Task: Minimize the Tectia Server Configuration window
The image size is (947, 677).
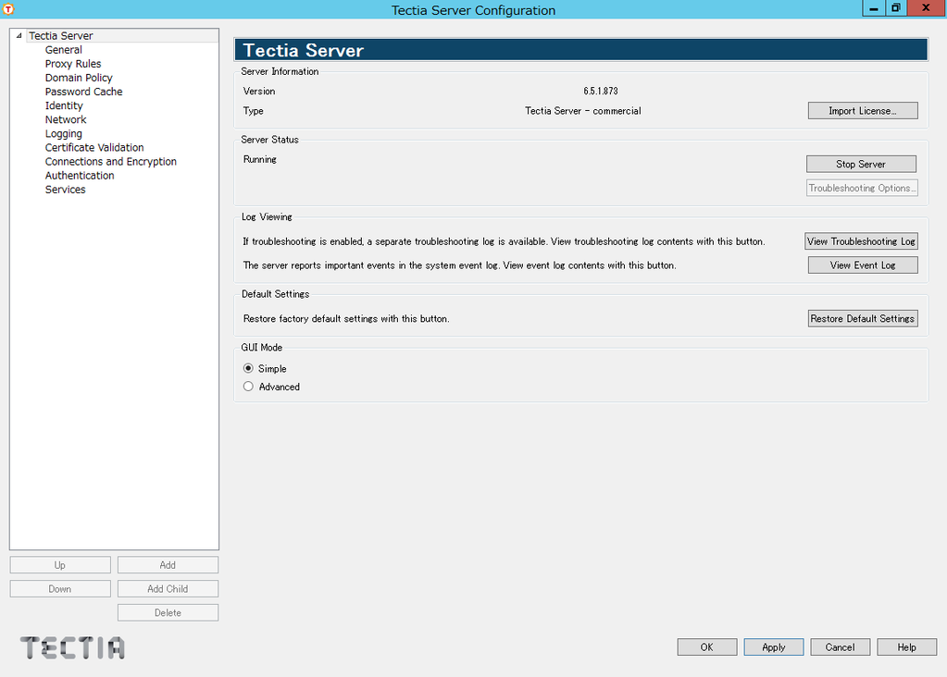Action: [x=873, y=7]
